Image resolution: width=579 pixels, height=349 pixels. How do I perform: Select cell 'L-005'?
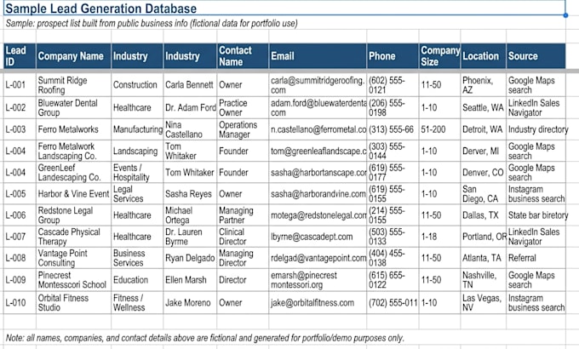[x=20, y=193]
